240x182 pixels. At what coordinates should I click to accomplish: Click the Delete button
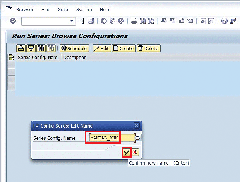[148, 48]
